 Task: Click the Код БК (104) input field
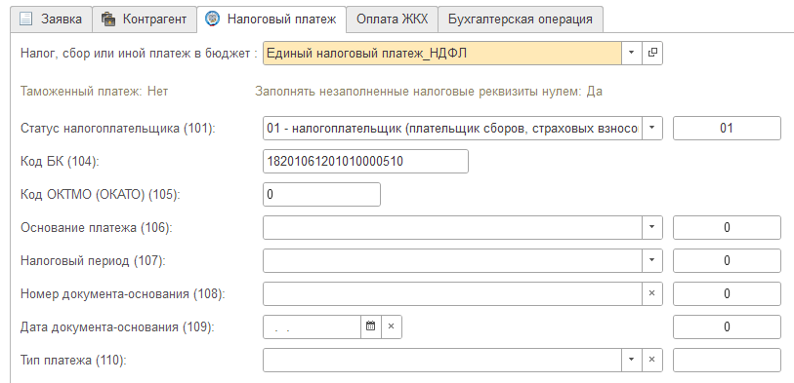(365, 161)
